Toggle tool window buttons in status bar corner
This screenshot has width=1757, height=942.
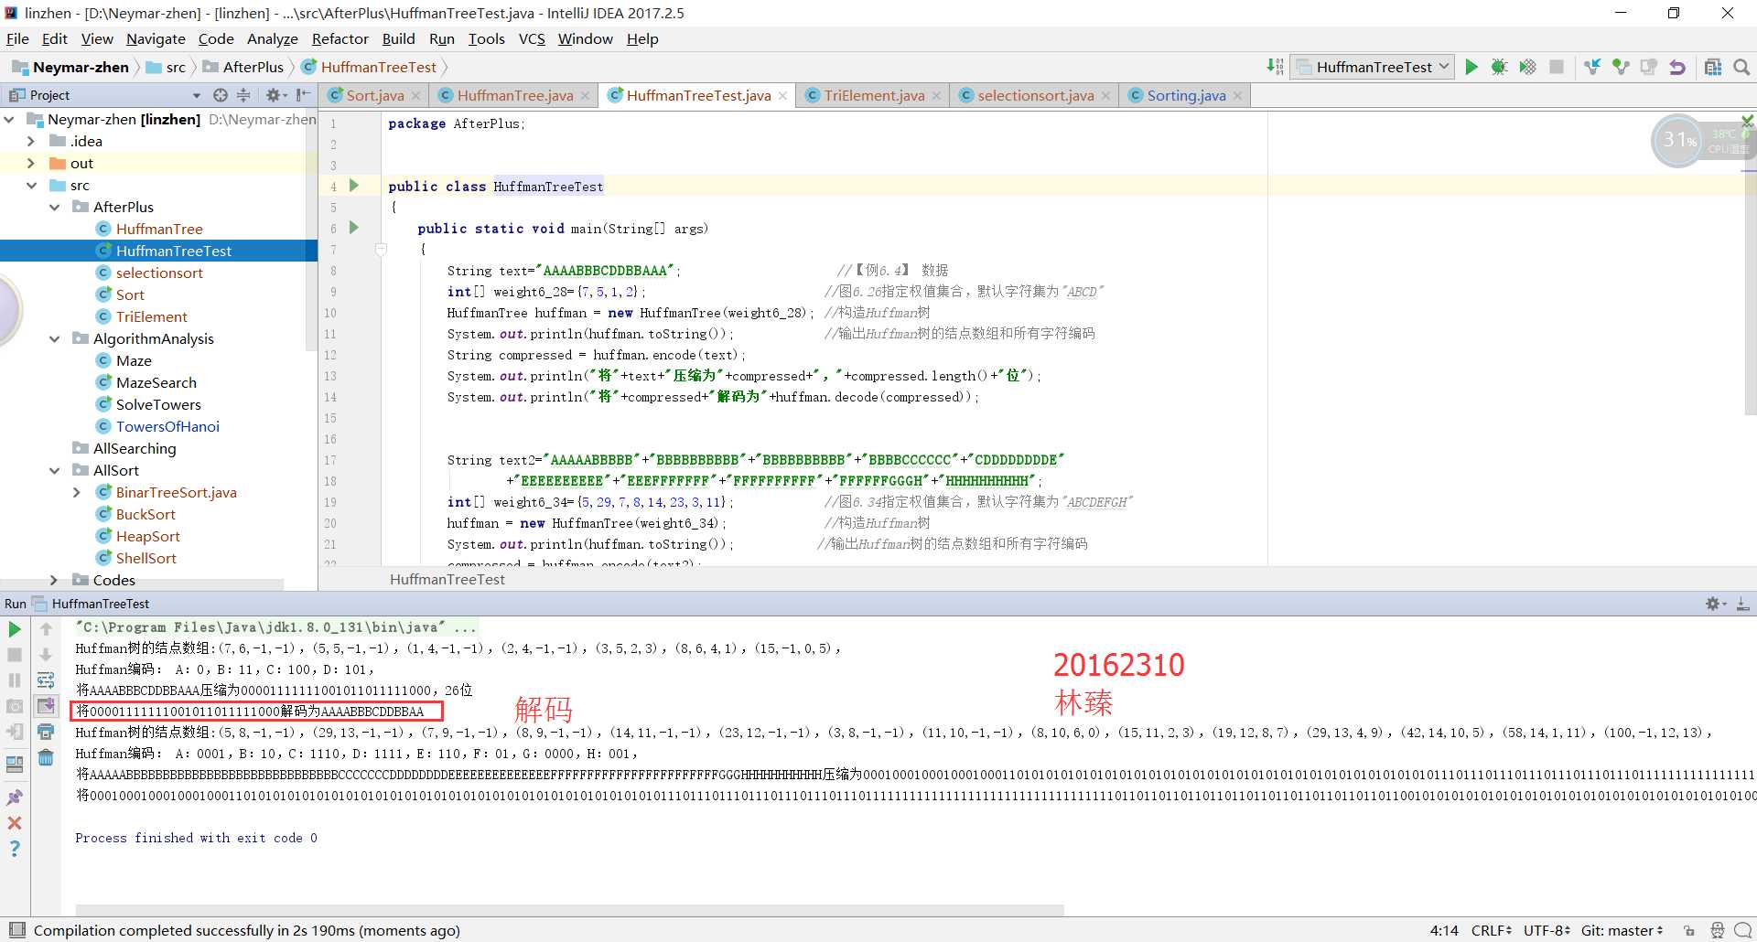coord(16,930)
